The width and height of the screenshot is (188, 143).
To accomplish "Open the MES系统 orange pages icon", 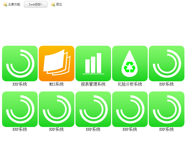I will tap(57, 63).
